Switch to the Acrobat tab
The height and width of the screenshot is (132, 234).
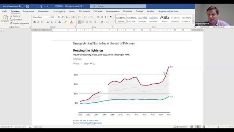(151, 11)
